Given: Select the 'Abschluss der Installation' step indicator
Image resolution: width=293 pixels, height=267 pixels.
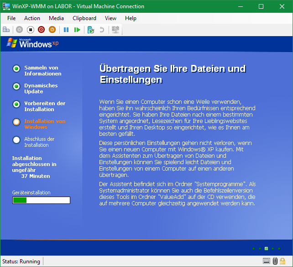Looking at the screenshot, I should [x=16, y=140].
